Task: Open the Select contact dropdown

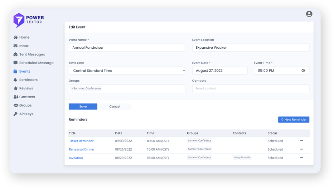Action: pos(250,88)
